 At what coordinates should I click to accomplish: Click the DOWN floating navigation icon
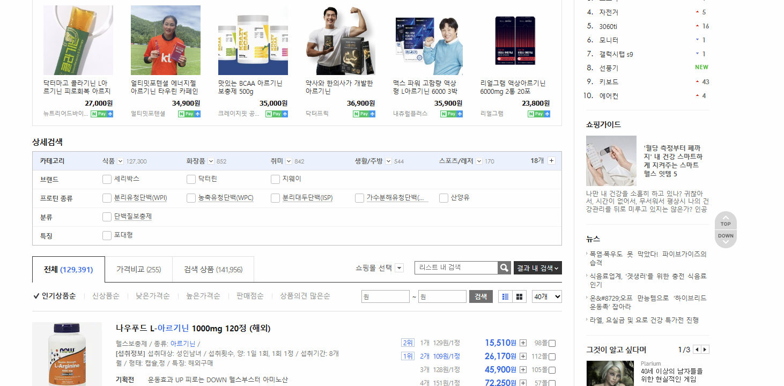725,235
